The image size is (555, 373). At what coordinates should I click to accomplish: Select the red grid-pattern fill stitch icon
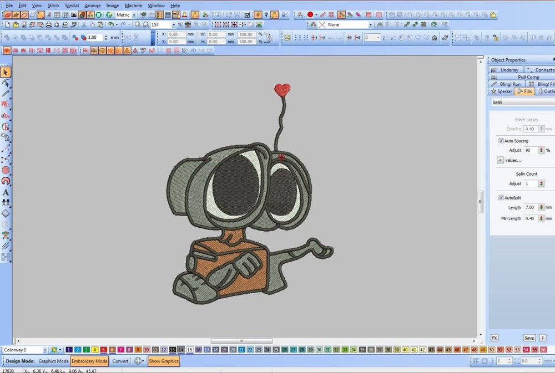point(48,50)
